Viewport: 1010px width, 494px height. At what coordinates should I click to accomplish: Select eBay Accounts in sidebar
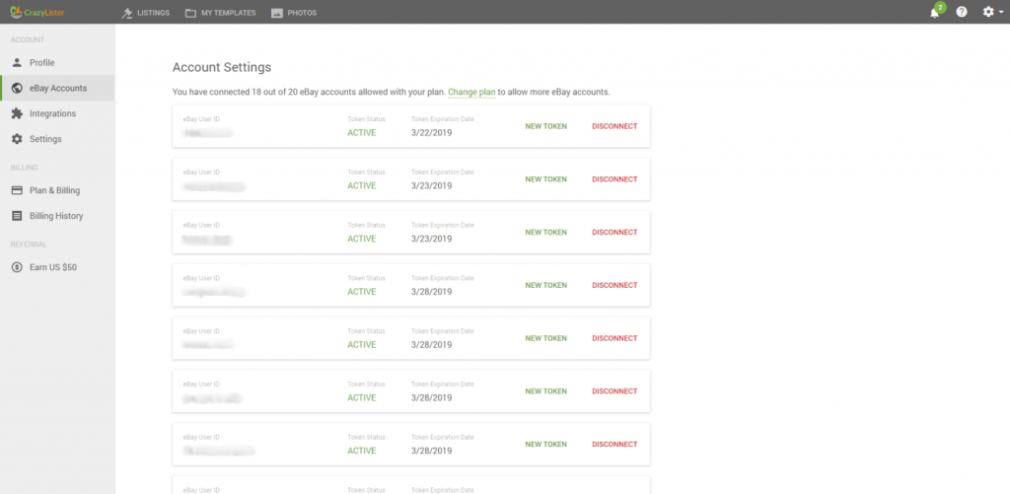point(57,88)
